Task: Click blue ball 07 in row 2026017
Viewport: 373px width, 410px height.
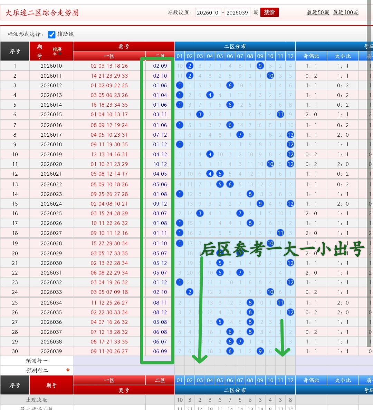Action: 240,135
